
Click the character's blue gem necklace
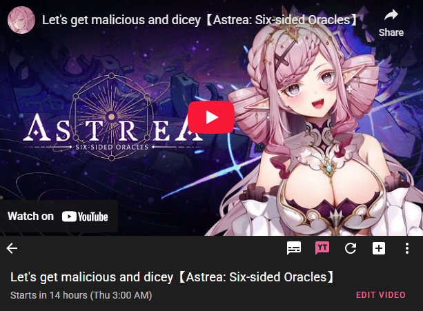coord(328,168)
